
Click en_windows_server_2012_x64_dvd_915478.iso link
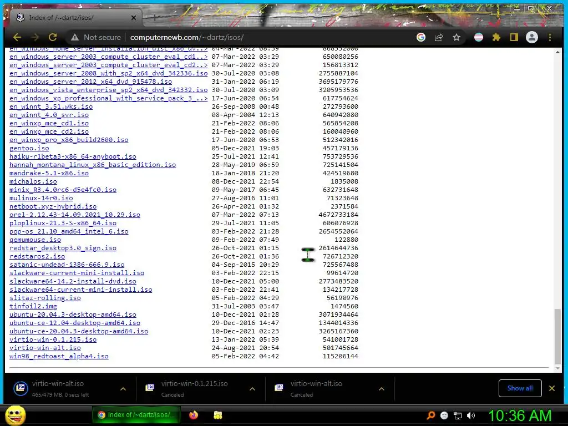pyautogui.click(x=91, y=82)
